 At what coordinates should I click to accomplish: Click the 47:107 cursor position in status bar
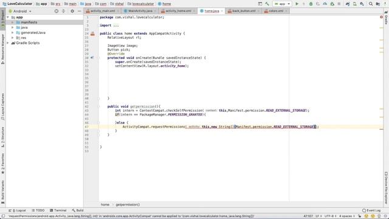(x=308, y=217)
